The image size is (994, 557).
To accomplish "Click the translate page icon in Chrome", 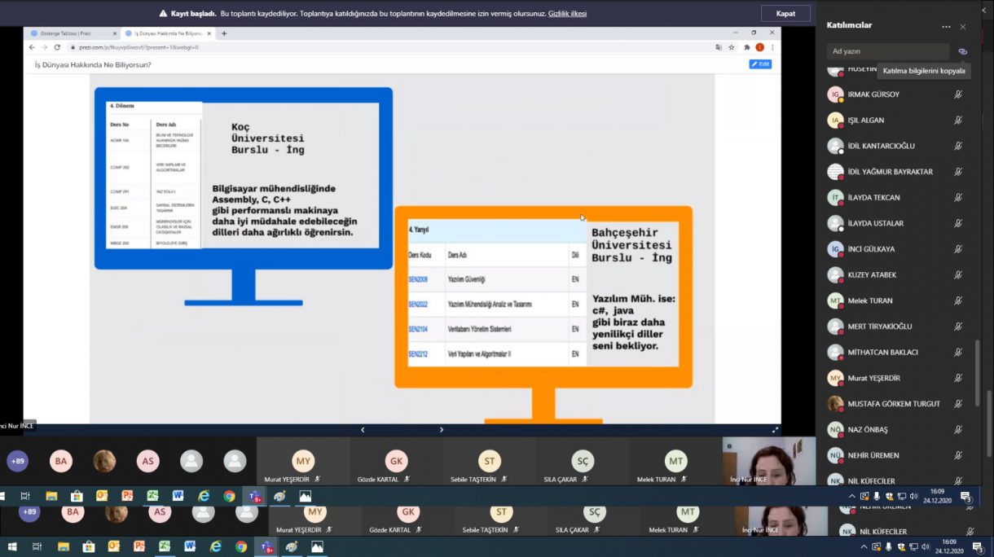I will tap(719, 47).
